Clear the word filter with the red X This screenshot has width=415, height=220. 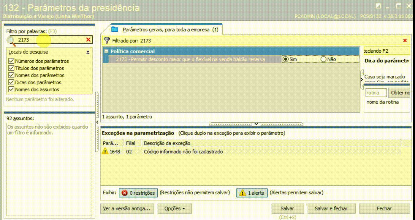pos(88,40)
